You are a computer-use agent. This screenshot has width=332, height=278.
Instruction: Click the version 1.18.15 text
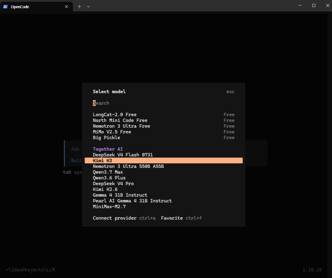(312, 270)
